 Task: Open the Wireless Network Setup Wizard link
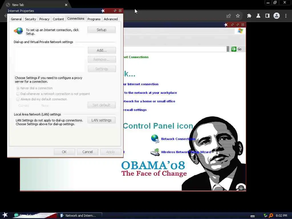[x=186, y=152]
